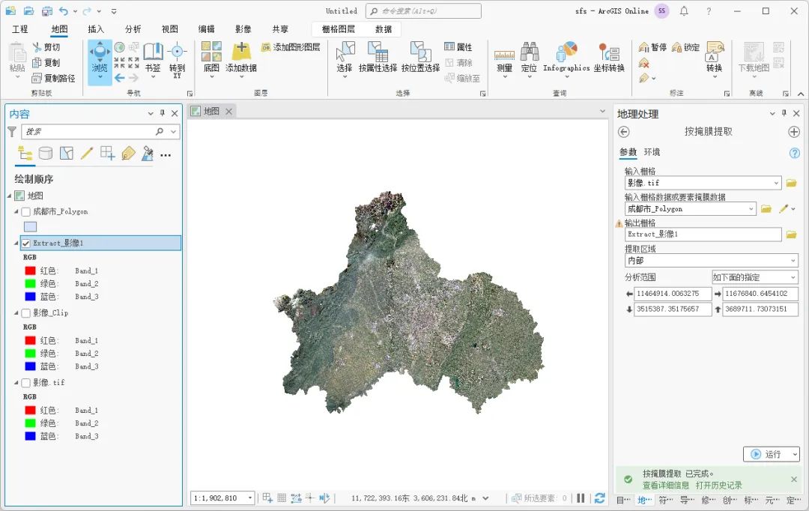Click the 坐标转换 tool

[609, 57]
